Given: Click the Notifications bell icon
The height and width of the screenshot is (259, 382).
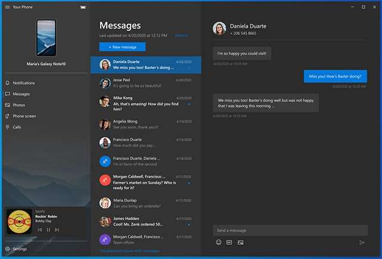Looking at the screenshot, I should point(8,83).
